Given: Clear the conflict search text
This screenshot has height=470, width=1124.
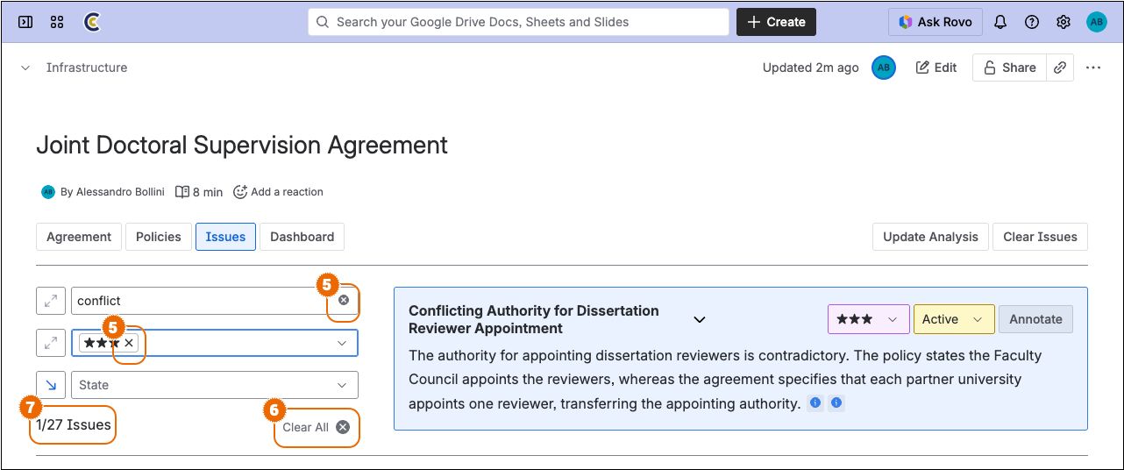Looking at the screenshot, I should coord(344,301).
